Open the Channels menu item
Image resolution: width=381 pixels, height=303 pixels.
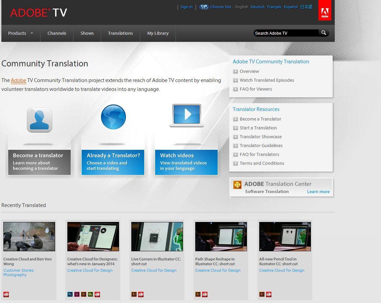57,33
